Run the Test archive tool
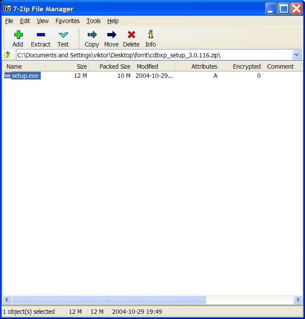Viewport: 305px width, 319px height. click(63, 35)
